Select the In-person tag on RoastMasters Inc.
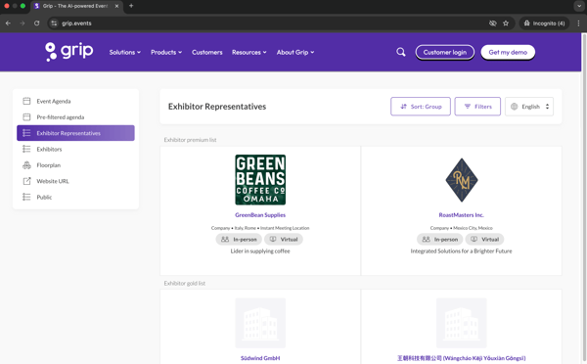Screen dimensions: 587x364 (x=440, y=240)
